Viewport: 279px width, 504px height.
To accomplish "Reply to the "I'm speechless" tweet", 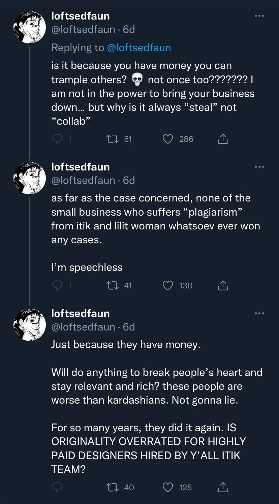I will pyautogui.click(x=58, y=286).
